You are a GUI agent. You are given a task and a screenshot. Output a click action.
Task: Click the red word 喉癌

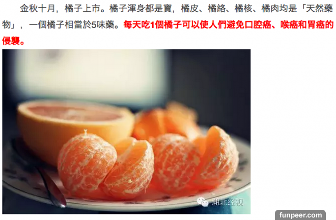pyautogui.click(x=289, y=25)
